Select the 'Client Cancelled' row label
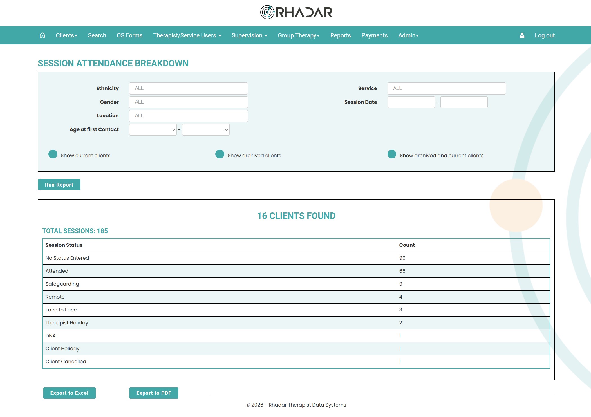 66,362
